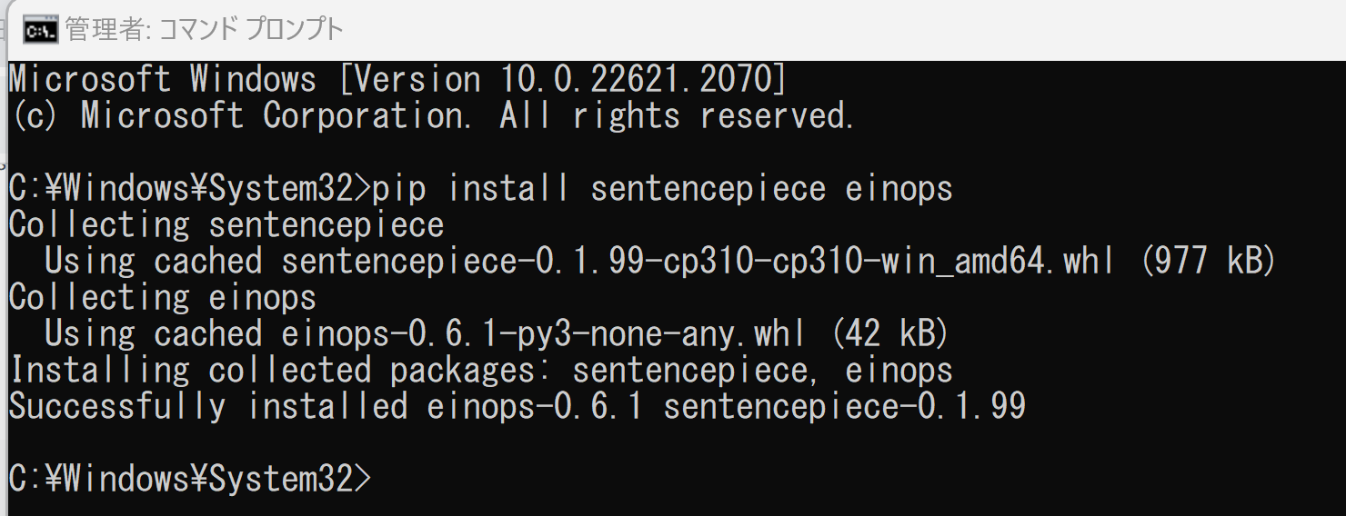Click sentencepiece-0.1.99 in the Successfully installed line
This screenshot has height=516, width=1346.
pos(845,406)
